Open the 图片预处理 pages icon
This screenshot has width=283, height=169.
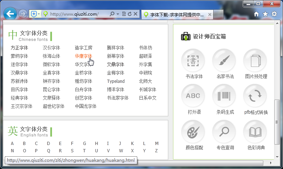[x=255, y=61]
